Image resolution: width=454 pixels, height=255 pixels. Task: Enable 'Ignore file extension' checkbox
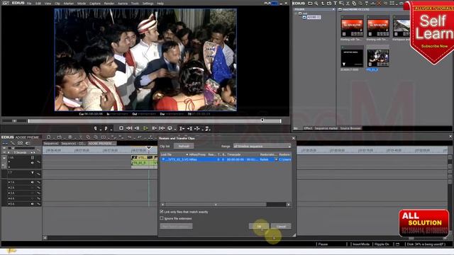click(x=162, y=218)
